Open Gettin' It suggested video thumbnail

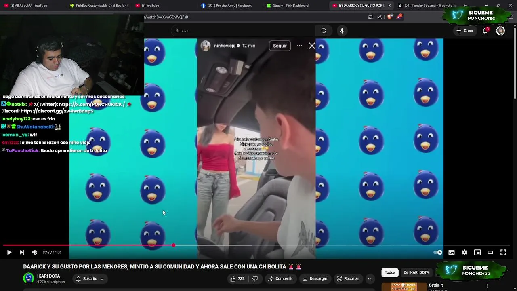coord(404,286)
